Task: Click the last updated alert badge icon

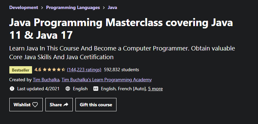Action: 12,89
